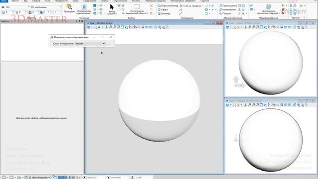Pin the Свойства panel
The width and height of the screenshot is (318, 179).
click(x=79, y=21)
